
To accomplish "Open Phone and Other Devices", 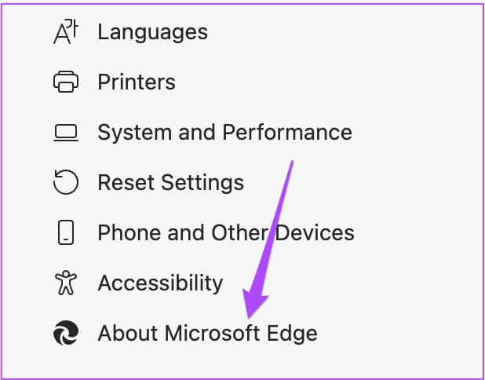I will coord(225,232).
